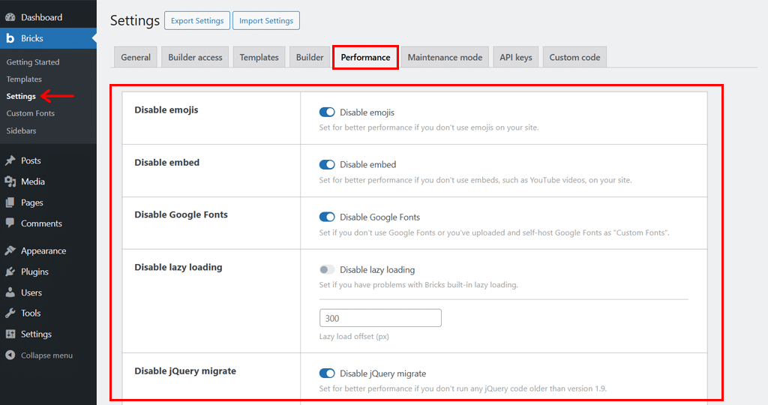The width and height of the screenshot is (768, 405).
Task: Click the Posts pushpin icon
Action: click(10, 160)
